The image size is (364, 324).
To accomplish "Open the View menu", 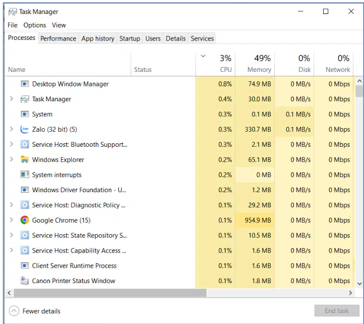I will [59, 25].
